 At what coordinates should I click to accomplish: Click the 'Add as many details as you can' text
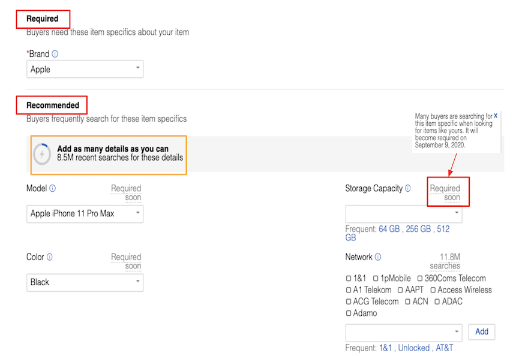[113, 149]
